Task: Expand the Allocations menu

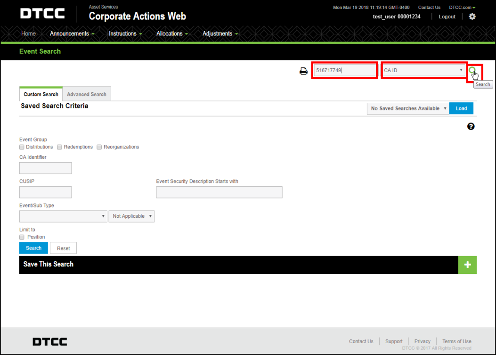Action: tap(172, 33)
